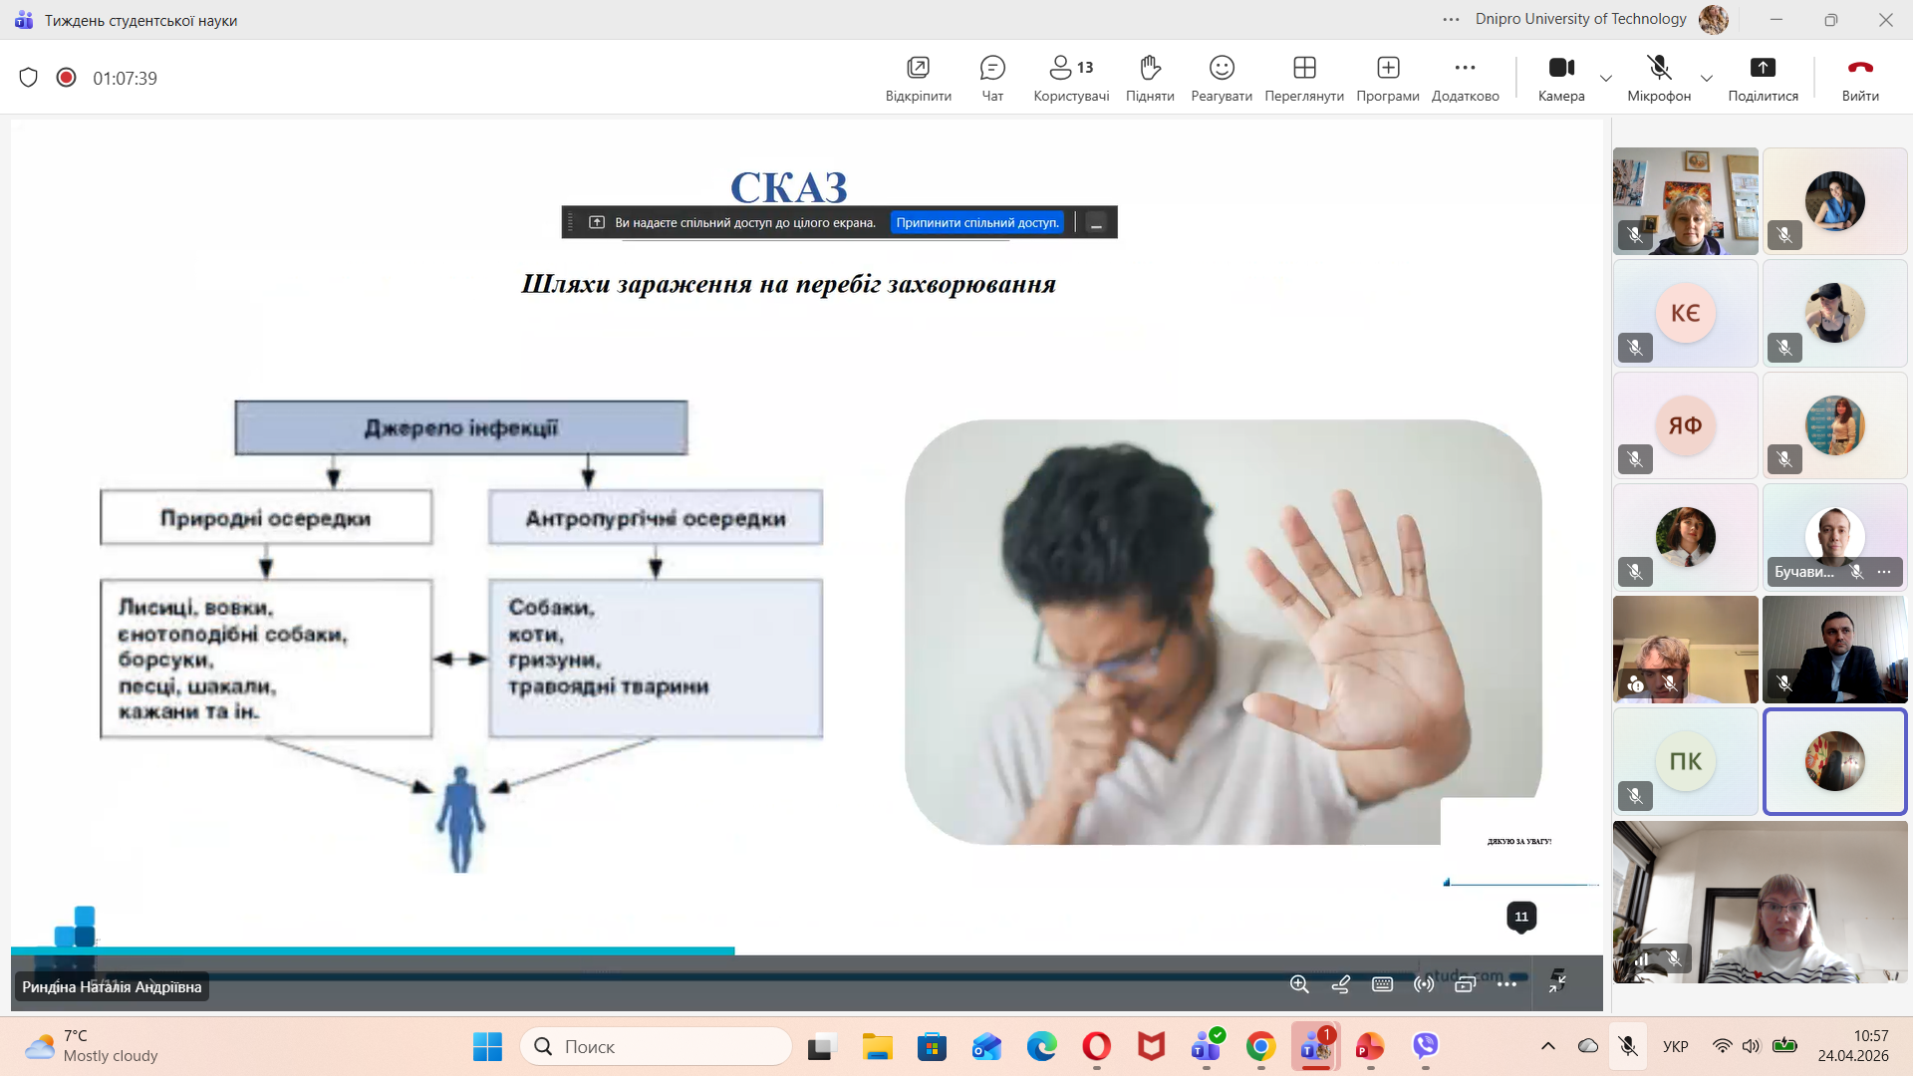
Task: Click Відкріпити pop-out icon
Action: pyautogui.click(x=918, y=78)
